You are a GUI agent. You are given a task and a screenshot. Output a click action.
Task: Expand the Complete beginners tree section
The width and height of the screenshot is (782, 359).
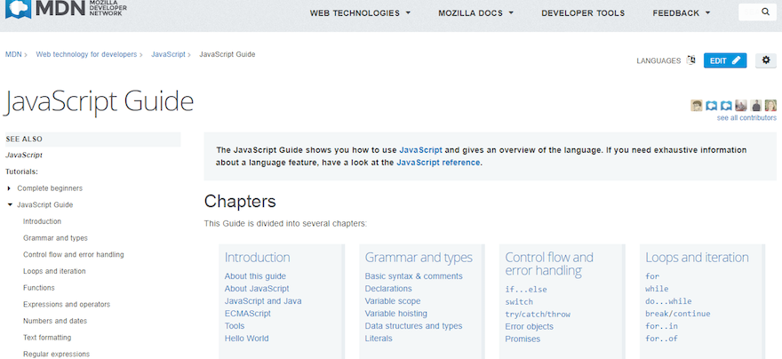[10, 188]
